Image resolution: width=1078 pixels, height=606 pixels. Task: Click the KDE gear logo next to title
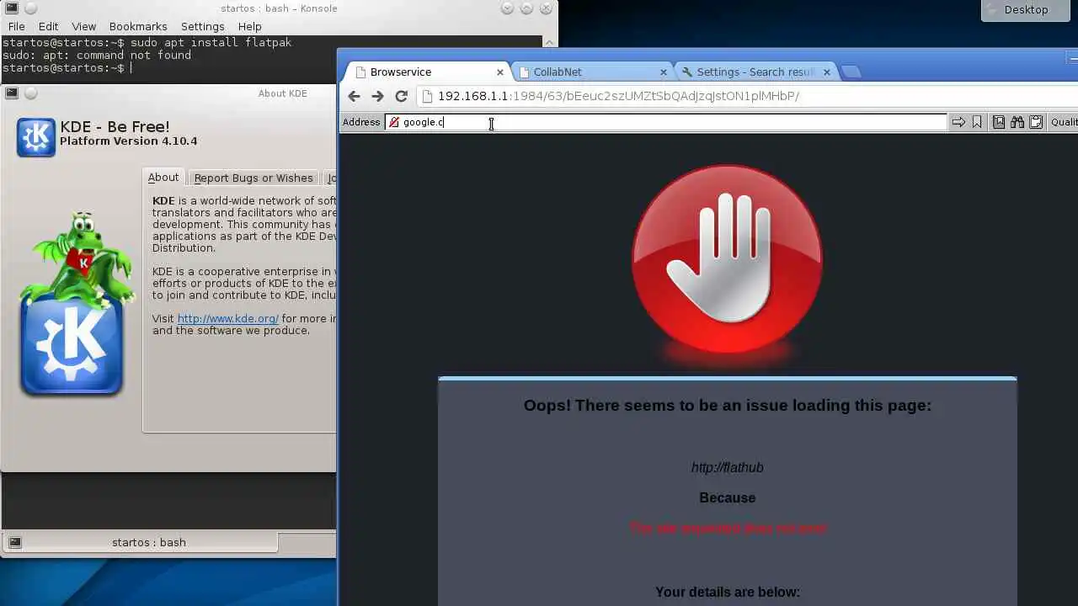[x=35, y=137]
